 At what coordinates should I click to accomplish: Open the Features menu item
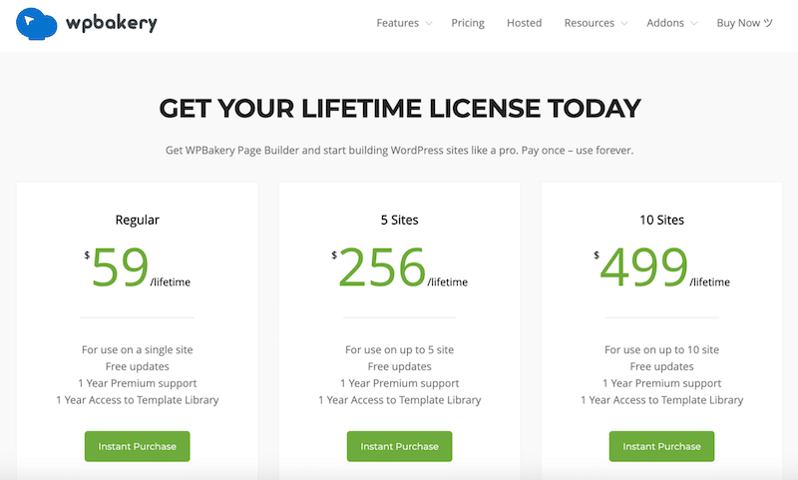397,23
